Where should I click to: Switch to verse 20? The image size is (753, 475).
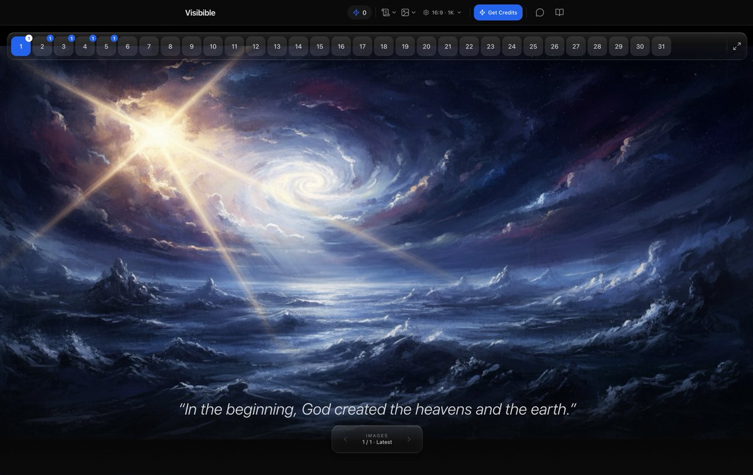click(x=426, y=46)
